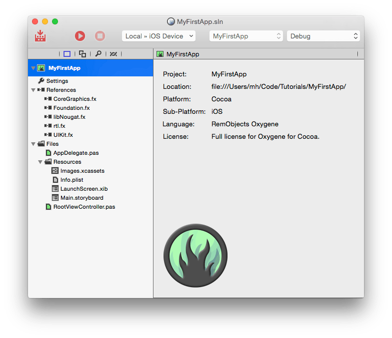The height and width of the screenshot is (338, 392).
Task: Click the green zoom window button
Action: [x=55, y=21]
